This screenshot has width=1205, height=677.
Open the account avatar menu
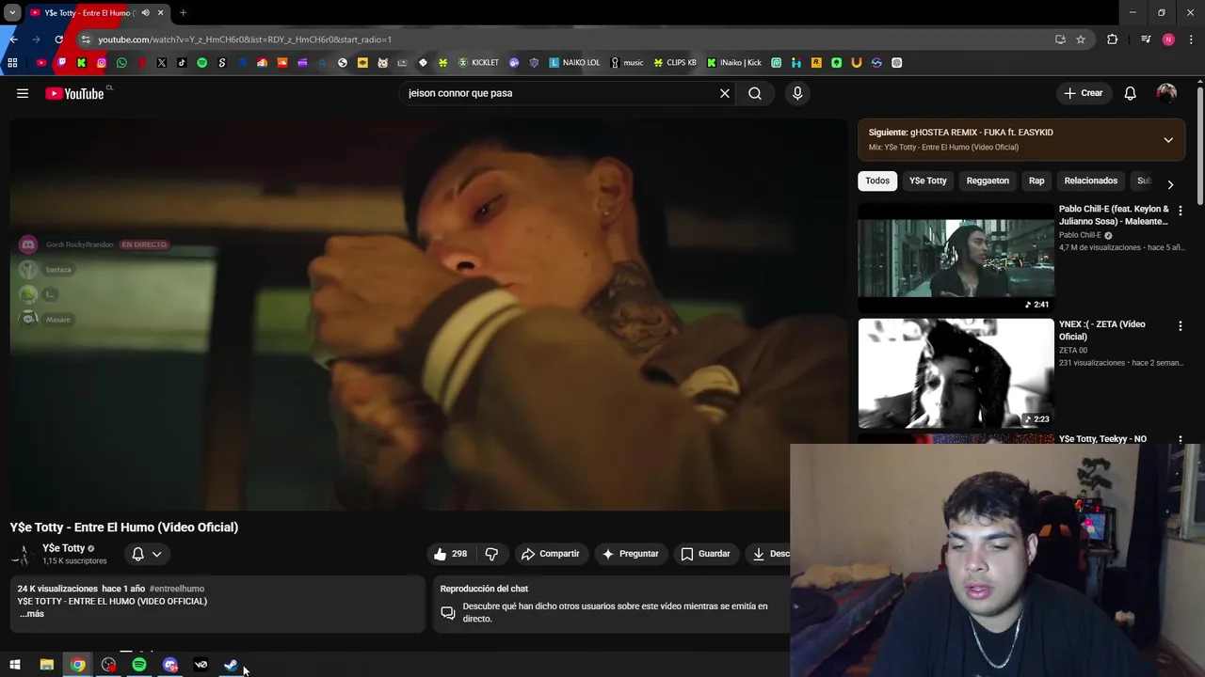click(x=1166, y=93)
